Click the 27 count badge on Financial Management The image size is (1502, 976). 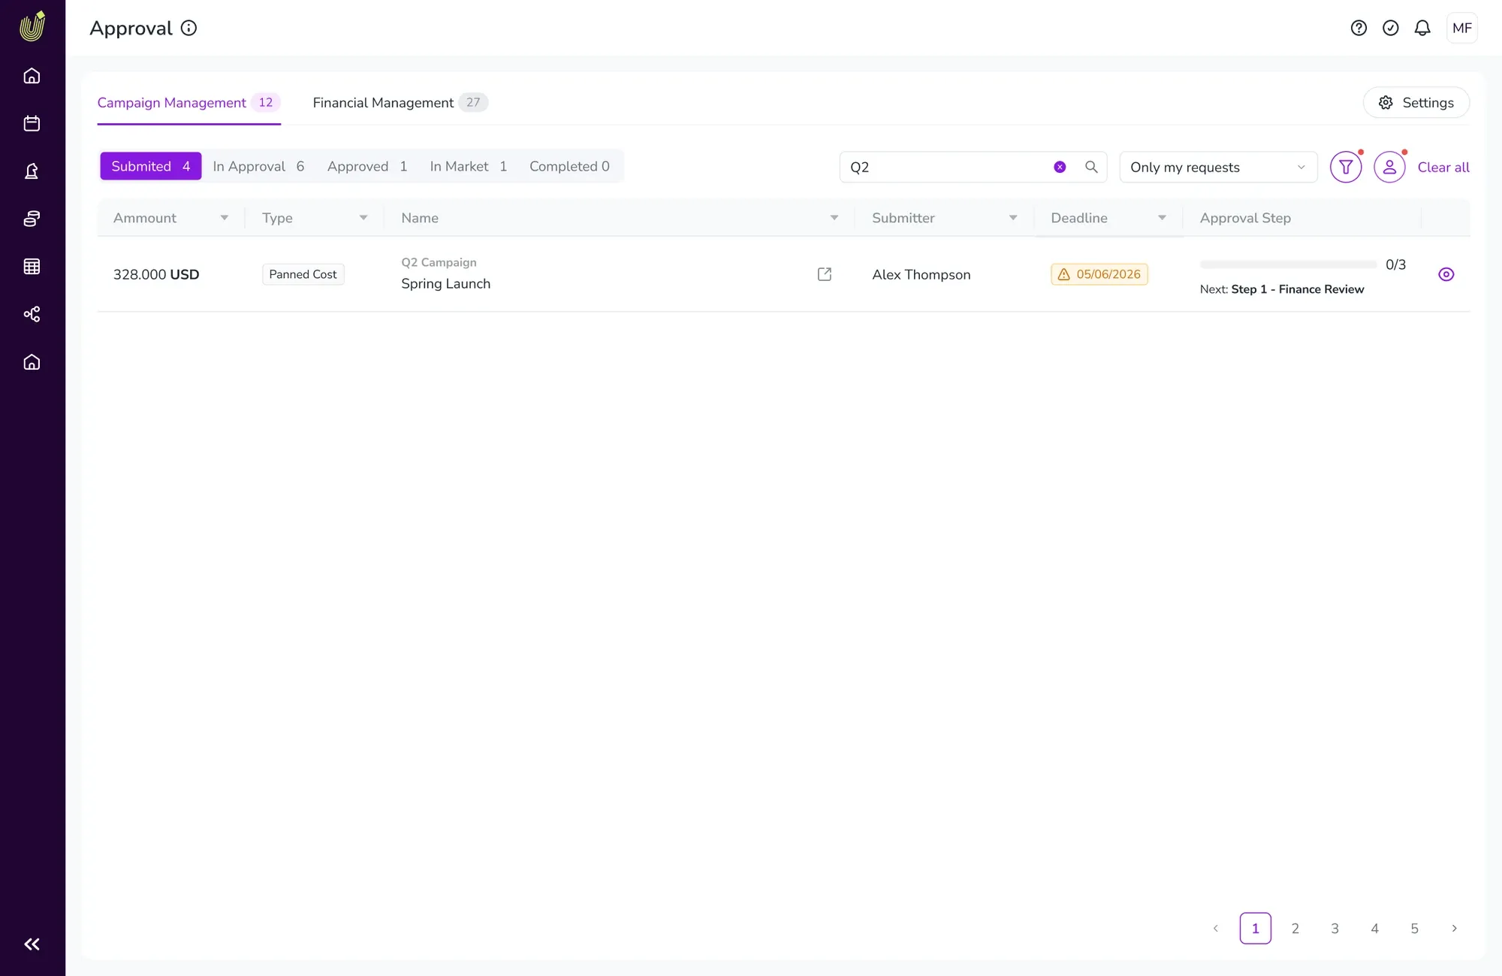click(473, 102)
